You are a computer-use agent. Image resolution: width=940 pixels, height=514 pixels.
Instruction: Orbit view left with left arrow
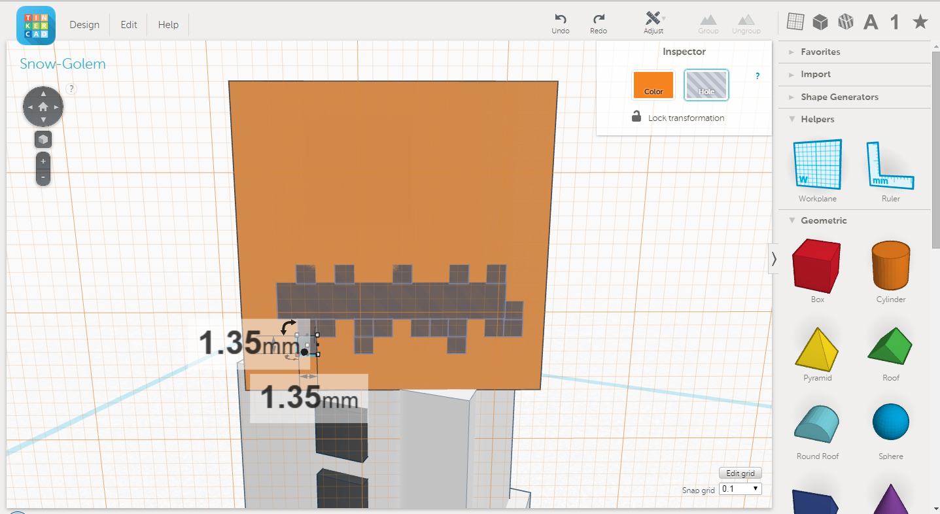[x=29, y=107]
